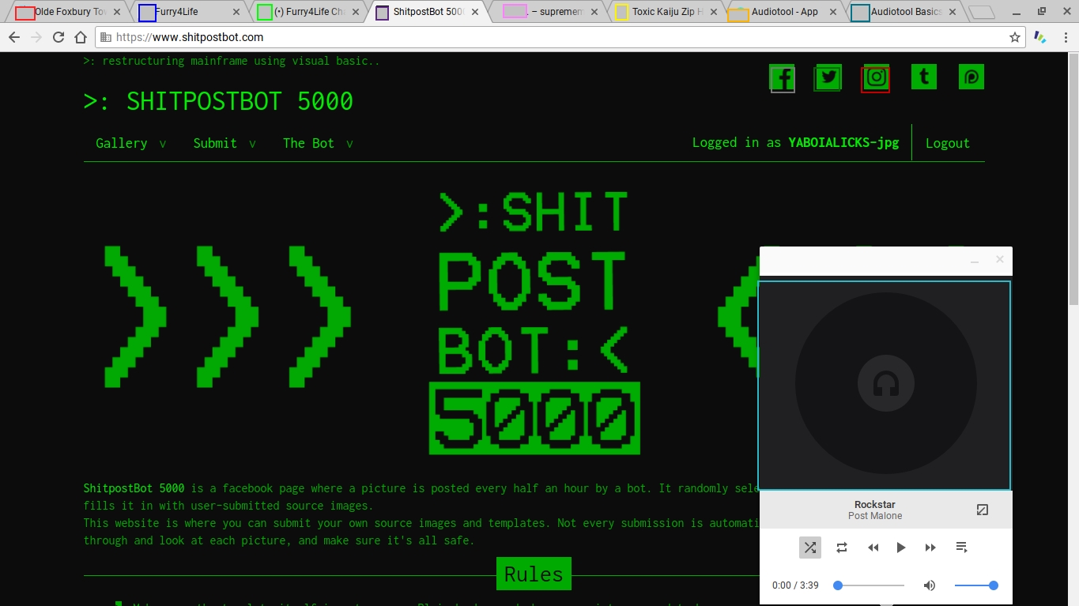Expand the Submit dropdown menu
Image resolution: width=1079 pixels, height=606 pixels.
pos(224,143)
